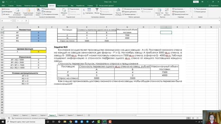Click 'Текст по столбцам' tool

click(x=118, y=12)
